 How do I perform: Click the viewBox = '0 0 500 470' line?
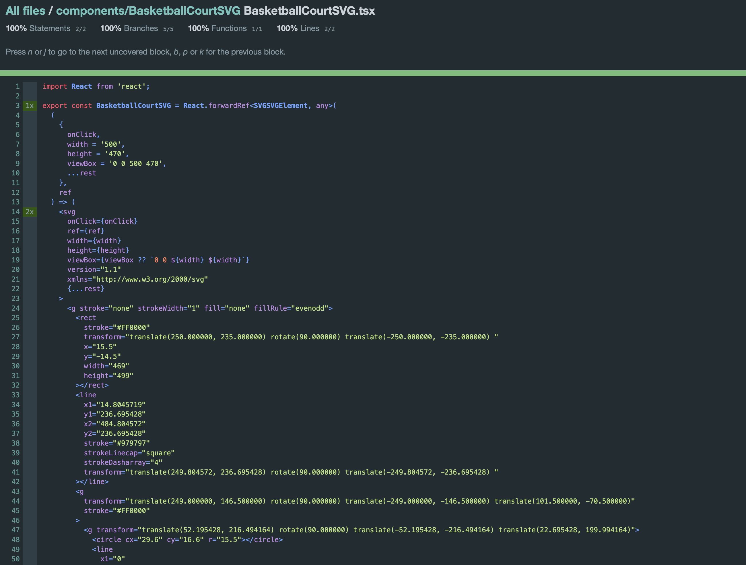(x=117, y=164)
